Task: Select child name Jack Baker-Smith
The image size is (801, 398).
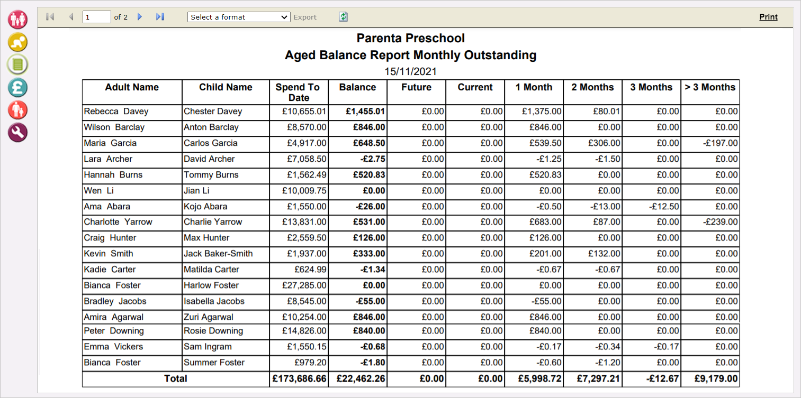Action: (x=218, y=254)
